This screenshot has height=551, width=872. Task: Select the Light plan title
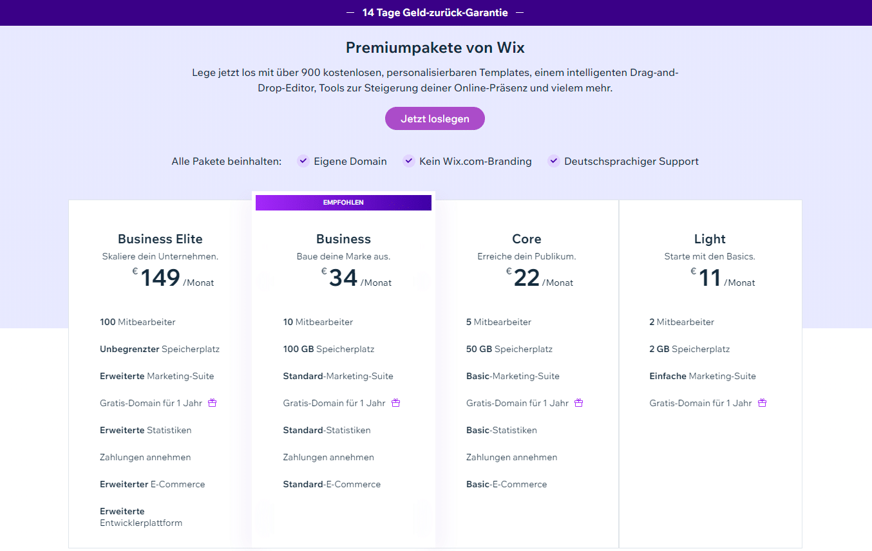[x=710, y=239]
